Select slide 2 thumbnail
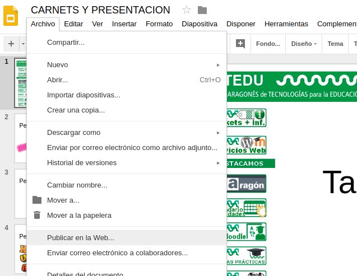The height and width of the screenshot is (276, 357). point(21,138)
